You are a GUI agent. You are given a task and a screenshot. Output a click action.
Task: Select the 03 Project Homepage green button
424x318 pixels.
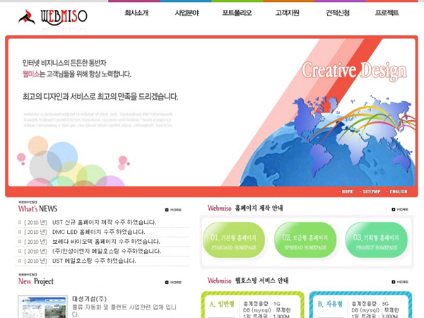376,241
